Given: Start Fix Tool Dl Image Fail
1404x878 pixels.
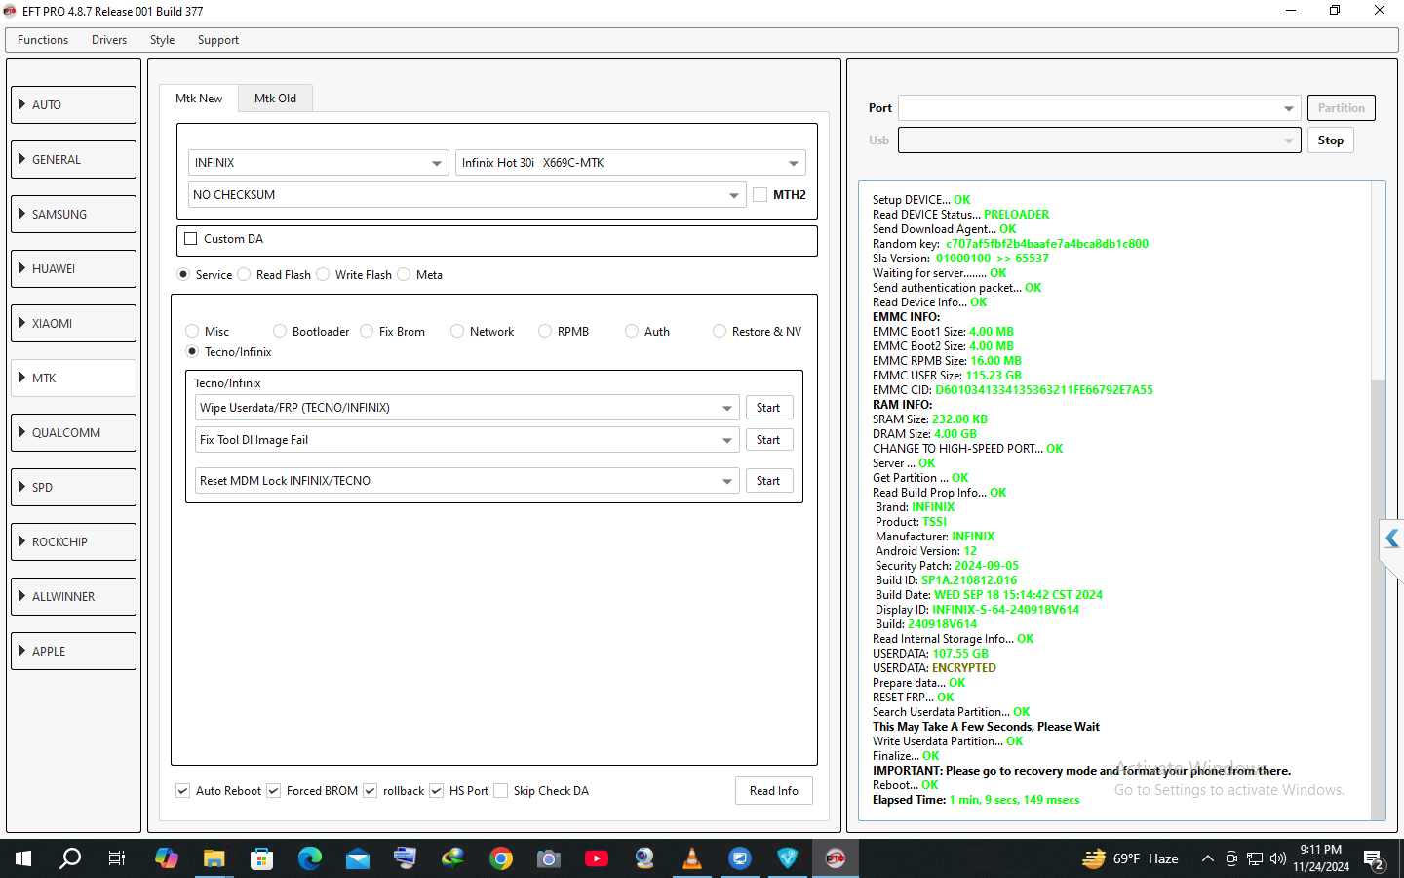Looking at the screenshot, I should tap(768, 440).
